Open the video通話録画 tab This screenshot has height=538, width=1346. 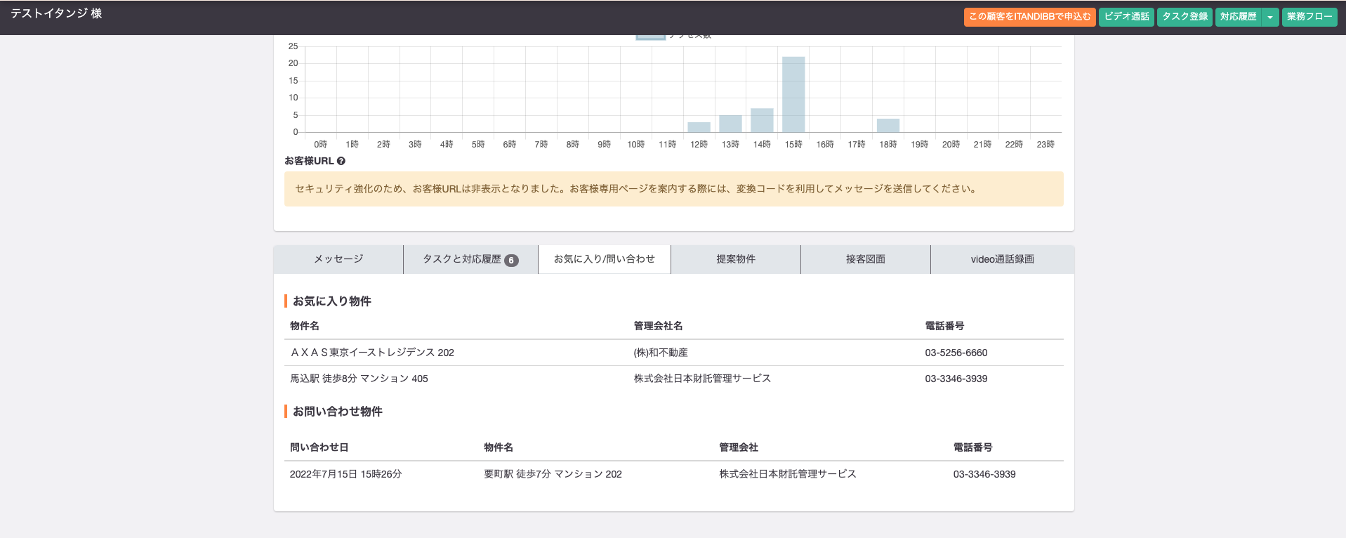tap(1003, 259)
